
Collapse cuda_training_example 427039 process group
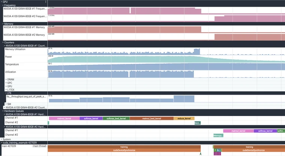1,143
